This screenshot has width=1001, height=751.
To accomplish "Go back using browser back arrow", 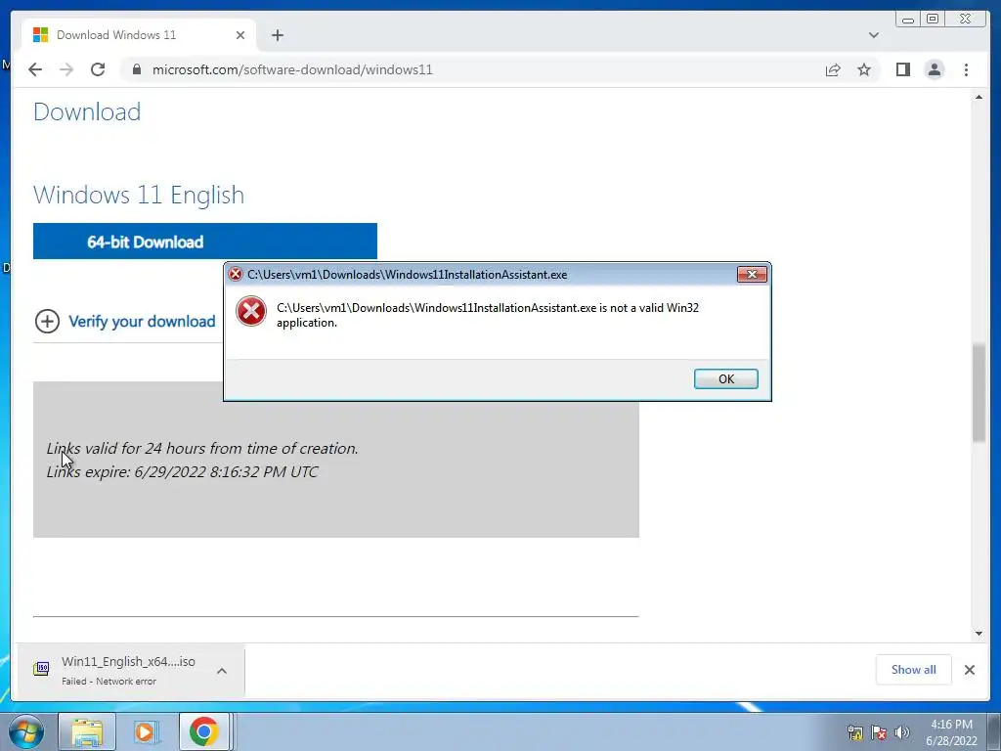I will [35, 69].
